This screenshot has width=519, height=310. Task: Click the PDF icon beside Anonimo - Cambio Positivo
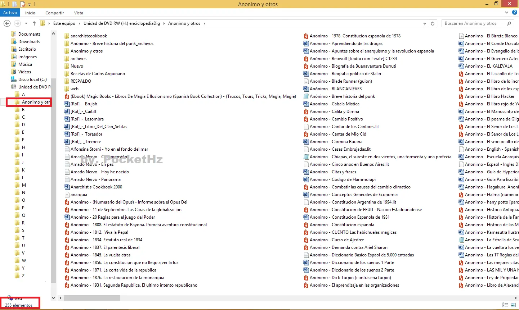[x=306, y=119]
